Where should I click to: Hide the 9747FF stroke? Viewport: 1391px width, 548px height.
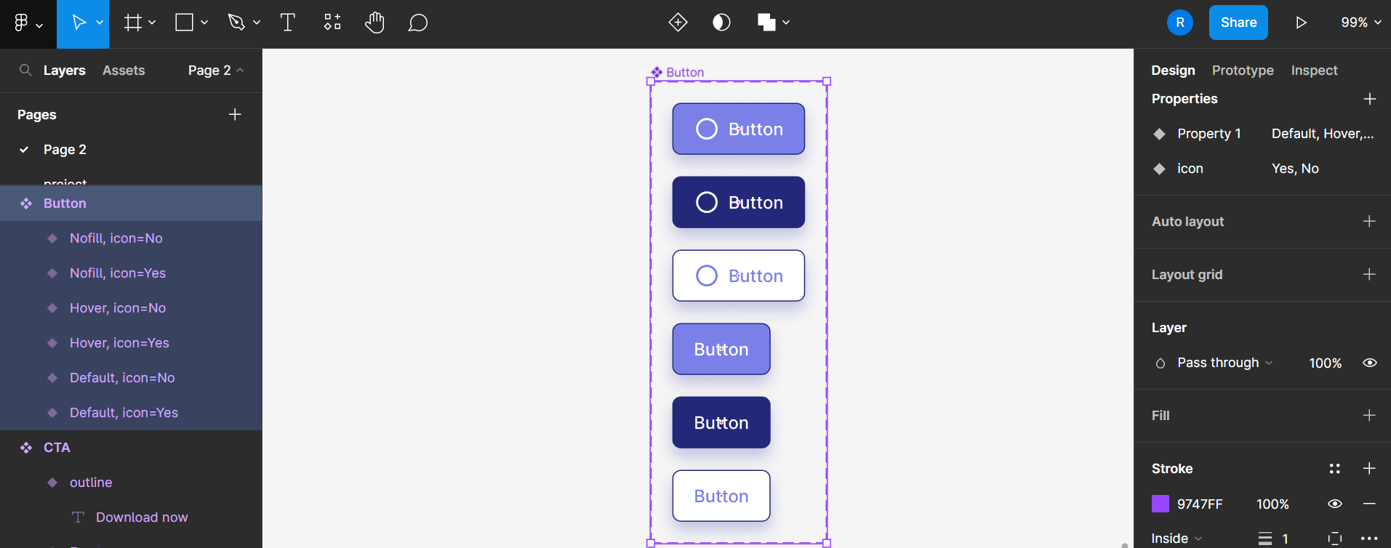click(x=1334, y=504)
